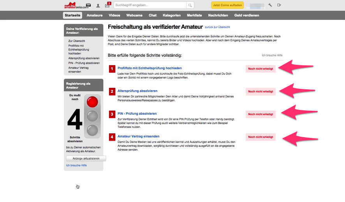Open sidebar link PIN - Prüfung absolvieren
Image resolution: width=345 pixels, height=202 pixels.
tap(84, 63)
